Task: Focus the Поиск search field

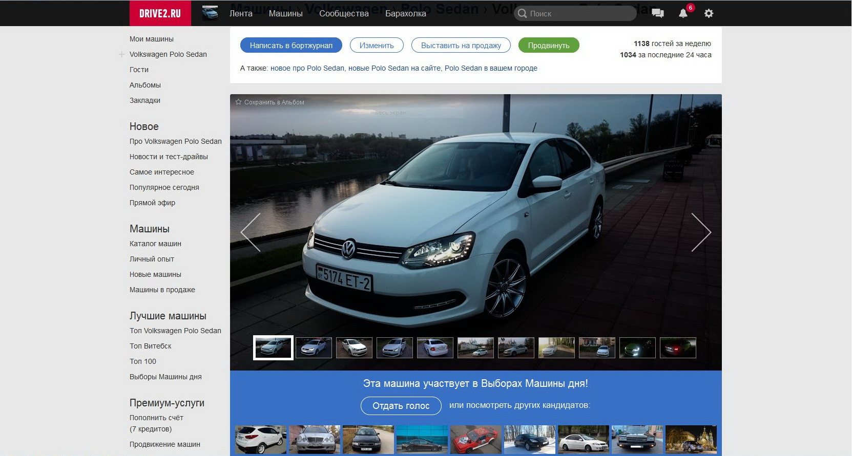Action: (575, 13)
